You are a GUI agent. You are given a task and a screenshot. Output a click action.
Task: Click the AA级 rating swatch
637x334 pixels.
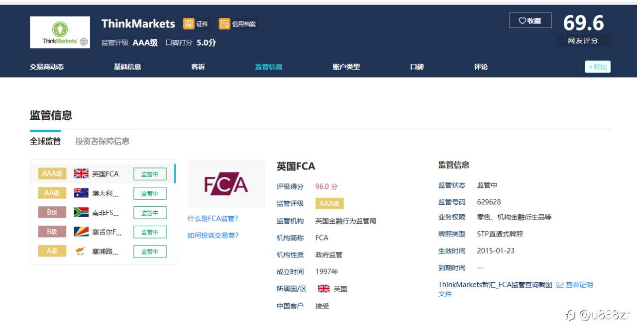[x=52, y=193]
